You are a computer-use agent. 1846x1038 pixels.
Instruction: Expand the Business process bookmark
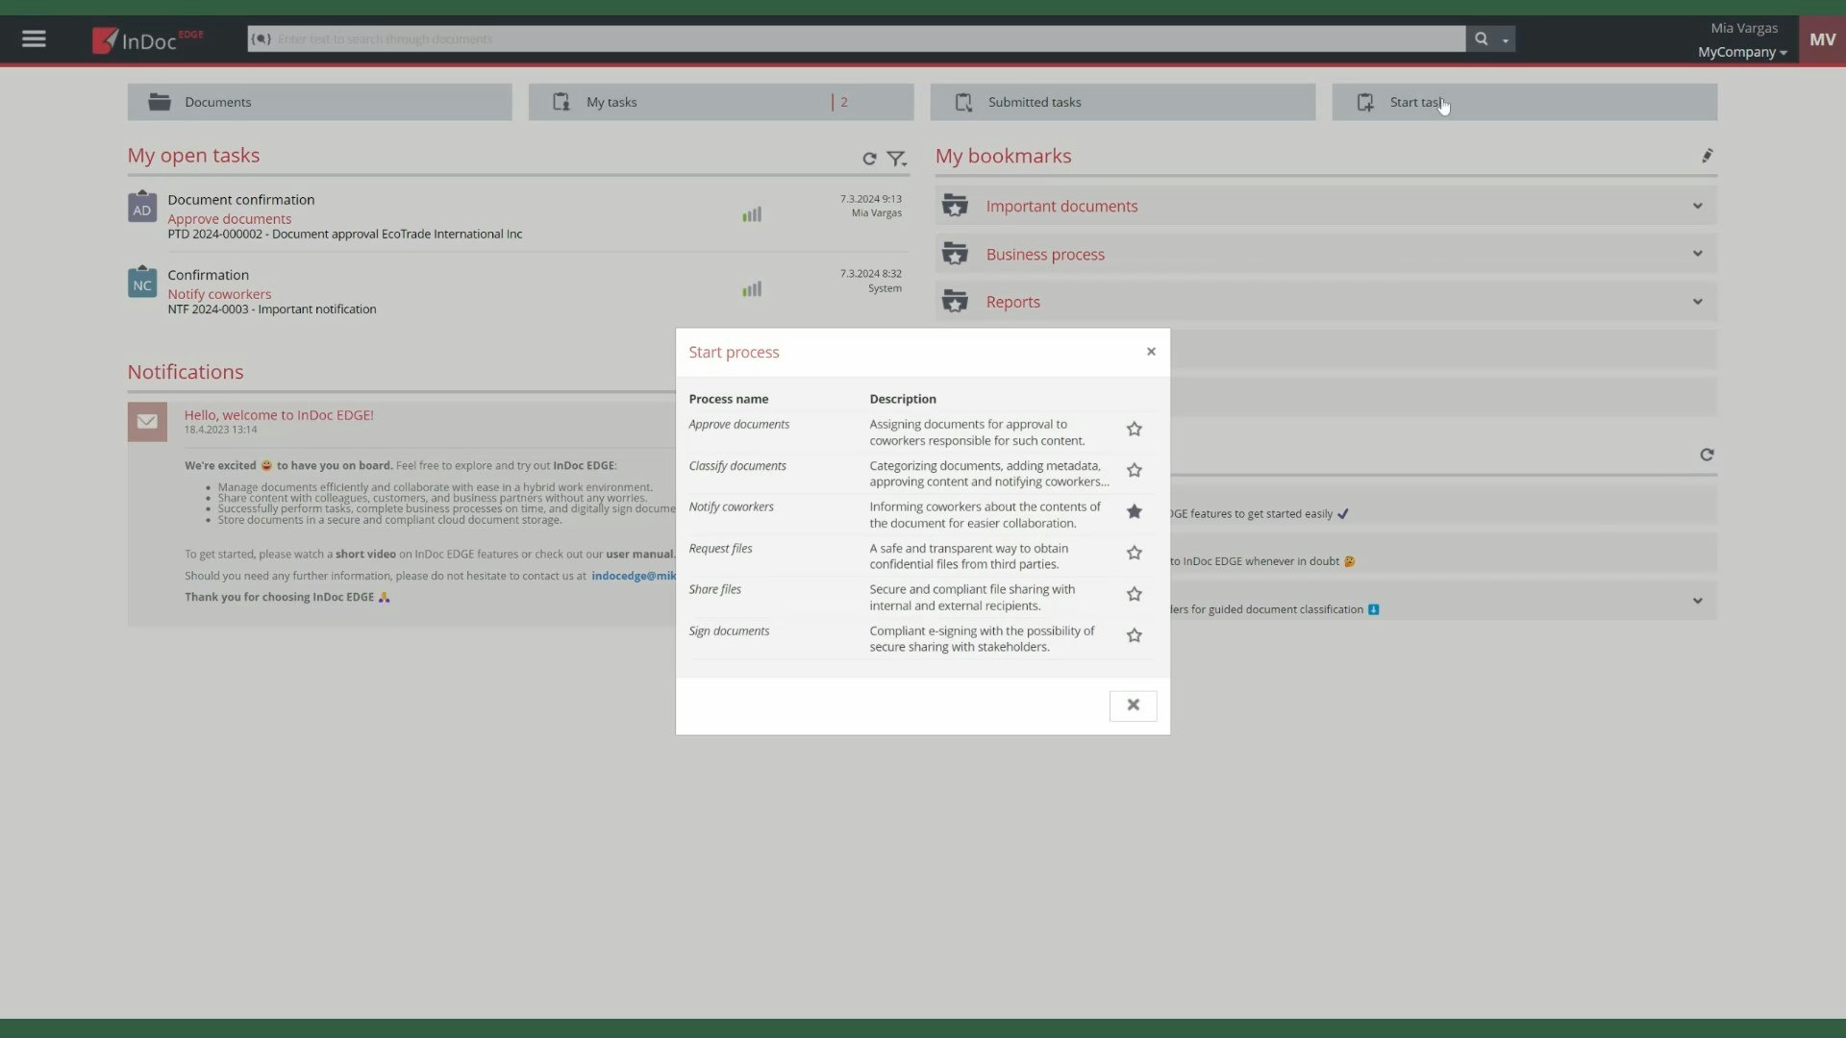(1696, 253)
